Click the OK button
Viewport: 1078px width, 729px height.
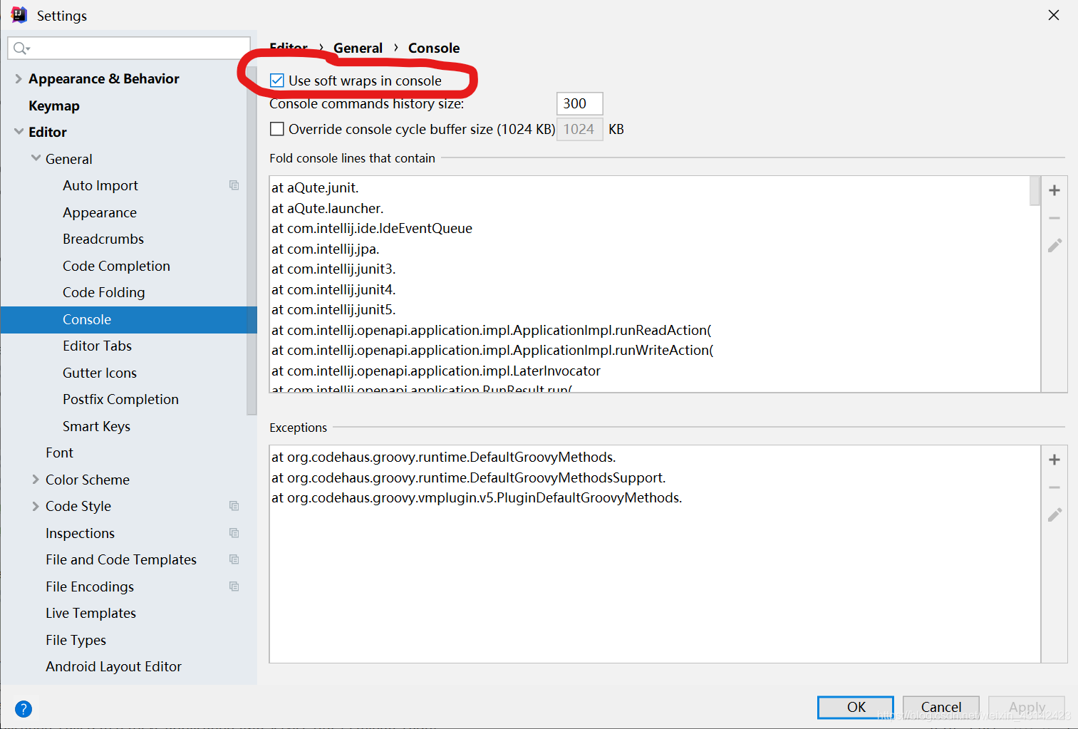[856, 707]
